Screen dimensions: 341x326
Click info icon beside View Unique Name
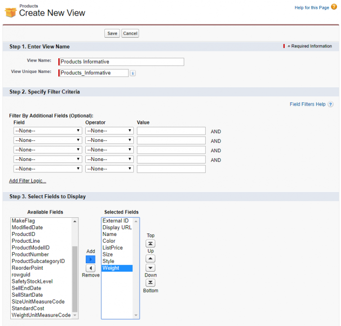133,73
